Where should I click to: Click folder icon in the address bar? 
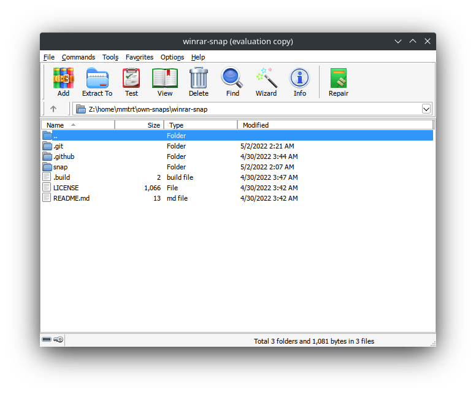tap(81, 109)
